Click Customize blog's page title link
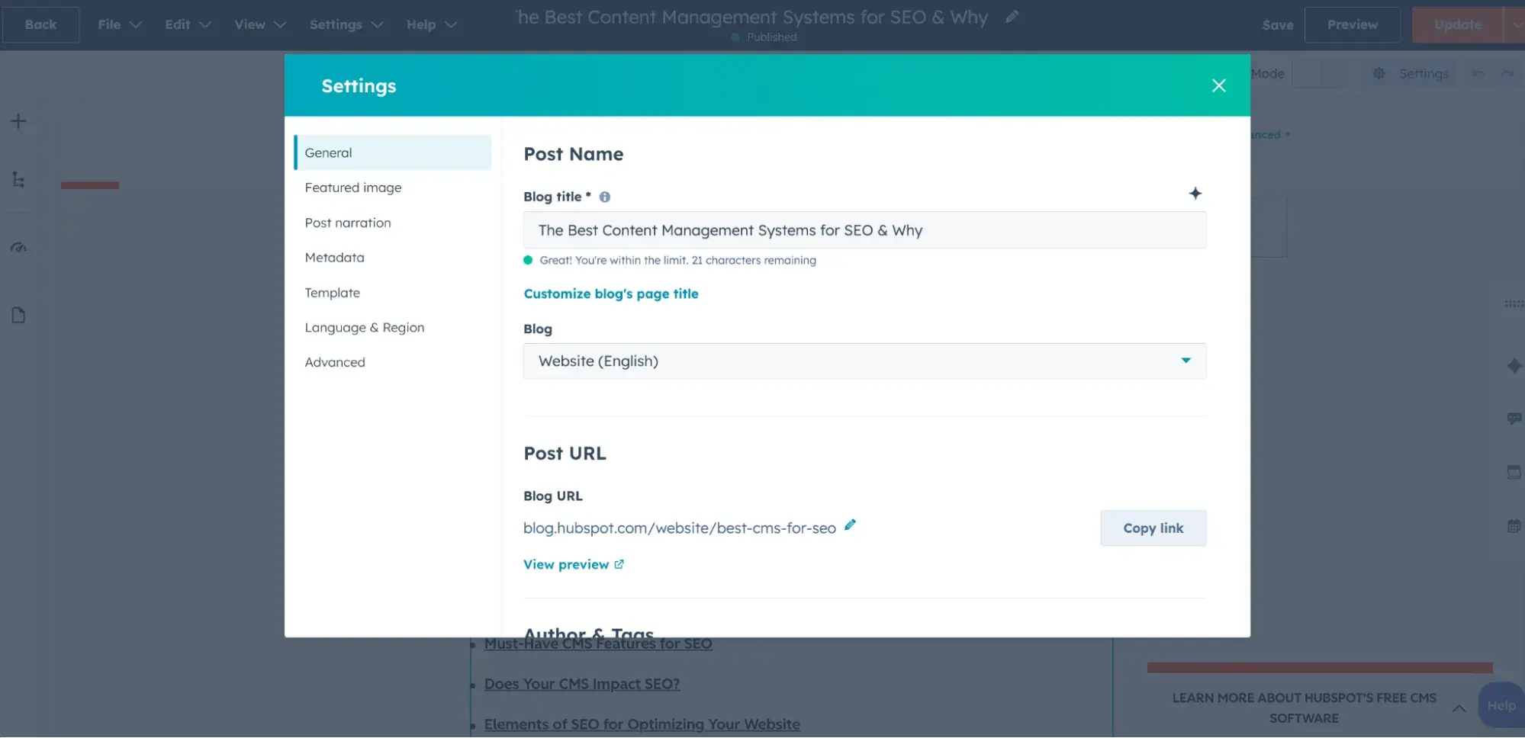The width and height of the screenshot is (1525, 738). [610, 294]
